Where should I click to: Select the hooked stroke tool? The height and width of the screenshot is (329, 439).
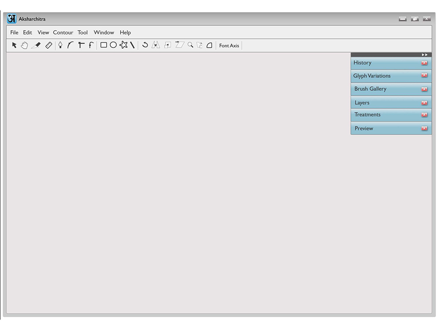91,45
